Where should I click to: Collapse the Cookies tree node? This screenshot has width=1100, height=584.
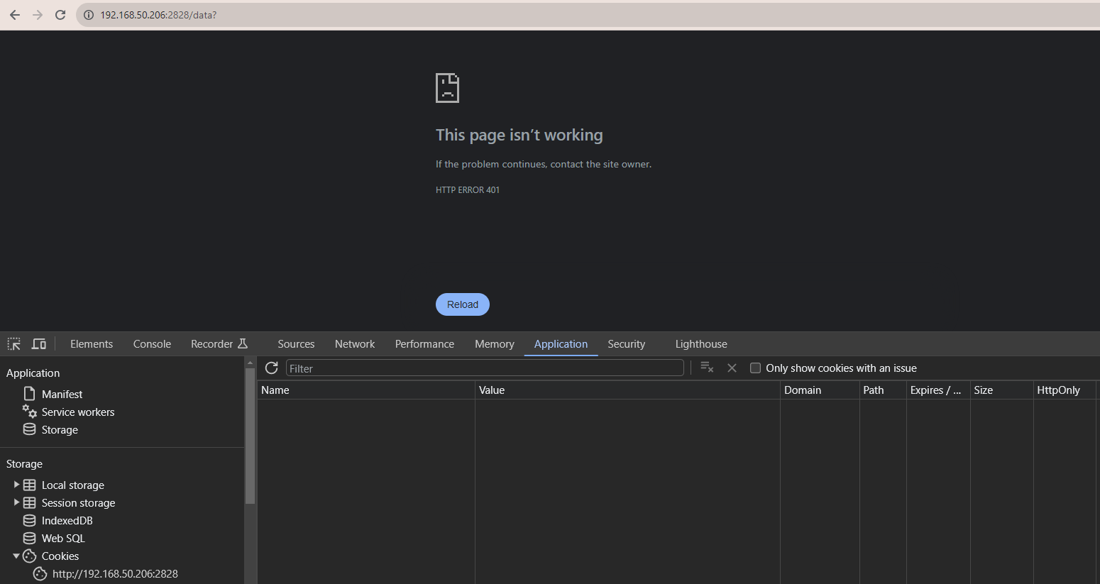click(x=16, y=556)
